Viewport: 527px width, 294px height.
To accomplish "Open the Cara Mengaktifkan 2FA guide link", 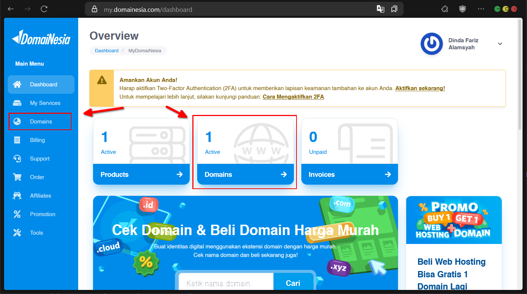I will click(x=293, y=97).
